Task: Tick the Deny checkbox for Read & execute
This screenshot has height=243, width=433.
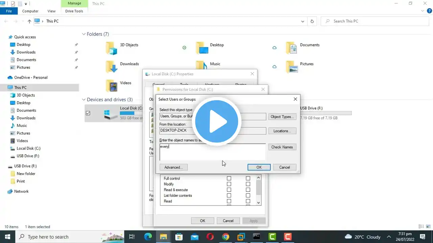Action: [x=248, y=190]
